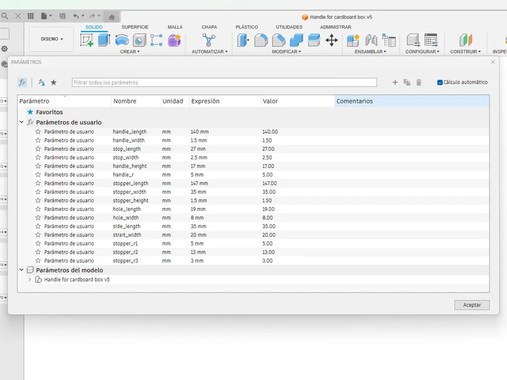
Task: Select the Fillet tool icon
Action: coord(261,40)
